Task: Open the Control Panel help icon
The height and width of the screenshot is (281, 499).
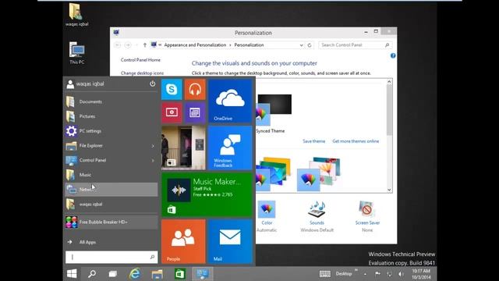Action: click(x=393, y=55)
